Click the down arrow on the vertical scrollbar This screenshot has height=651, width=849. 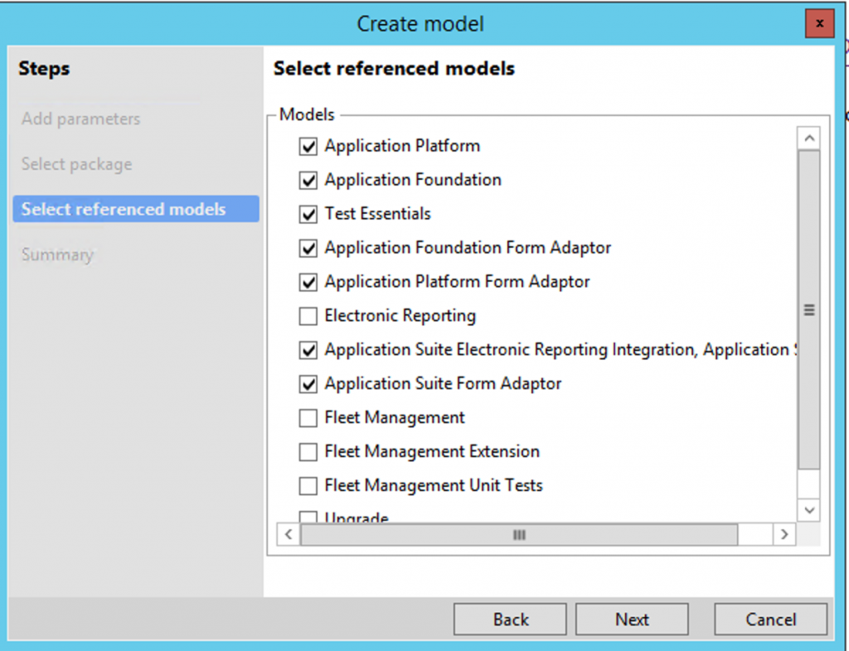[808, 510]
